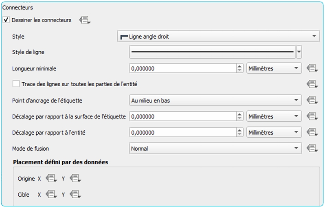Open Origine Y data-defined override button
The height and width of the screenshot is (208, 325).
[x=75, y=178]
